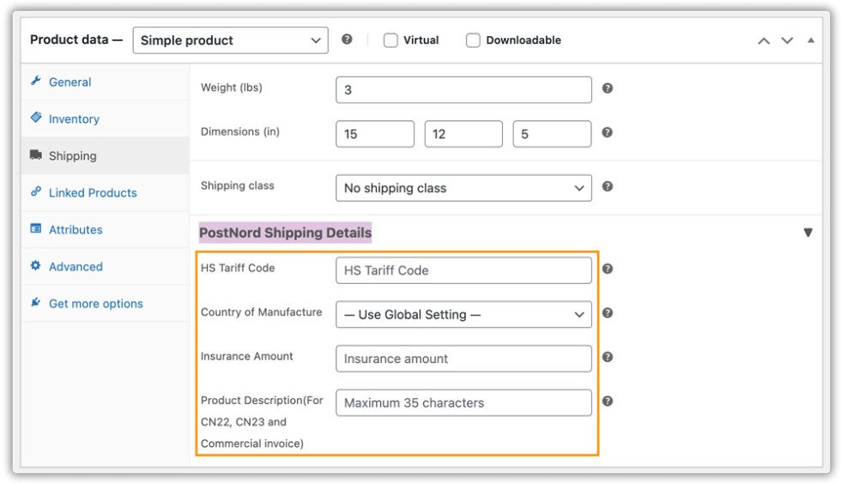Screen dimensions: 841x484
Task: Collapse the Product data panel
Action: (x=811, y=40)
